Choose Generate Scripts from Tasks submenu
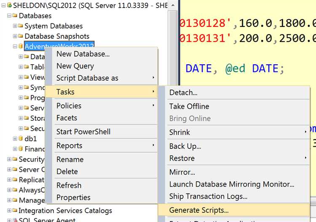The width and height of the screenshot is (316, 222). (x=199, y=210)
